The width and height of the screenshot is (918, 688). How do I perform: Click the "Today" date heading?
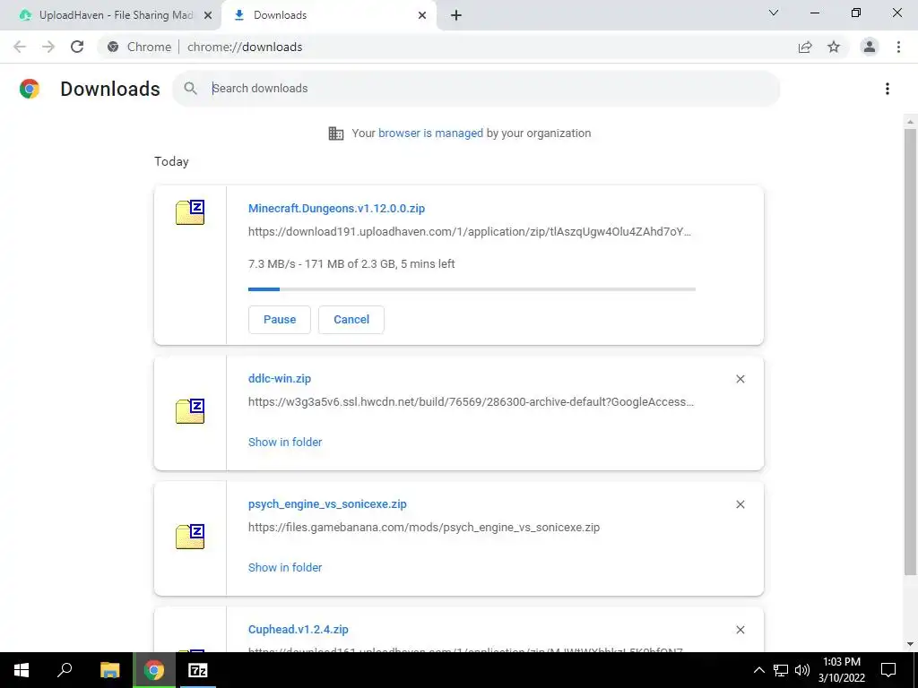tap(171, 161)
